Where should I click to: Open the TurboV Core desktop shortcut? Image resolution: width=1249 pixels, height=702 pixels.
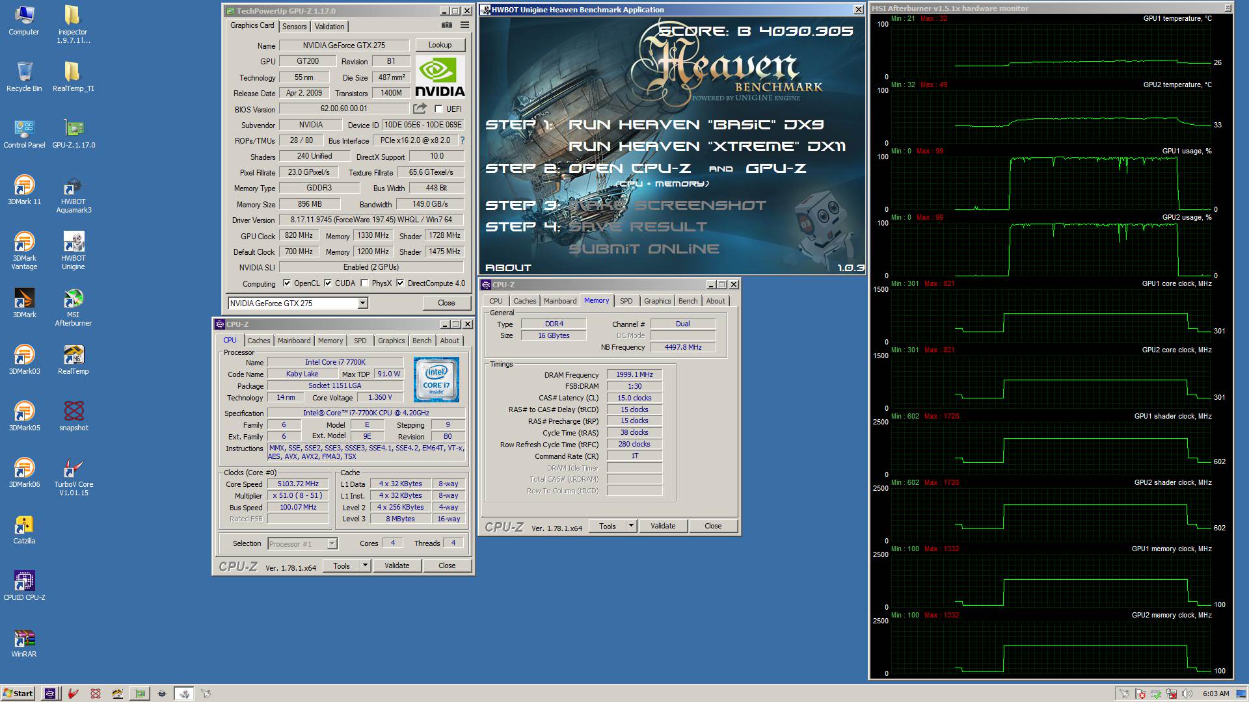coord(74,477)
